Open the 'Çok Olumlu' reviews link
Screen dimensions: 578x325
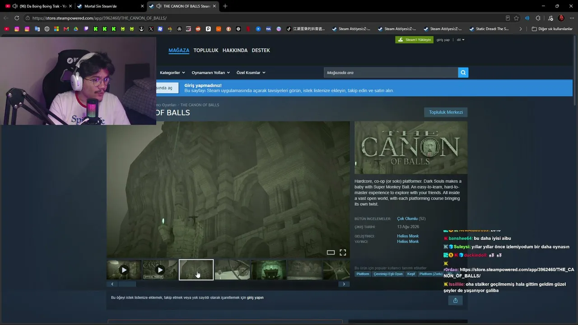click(407, 219)
